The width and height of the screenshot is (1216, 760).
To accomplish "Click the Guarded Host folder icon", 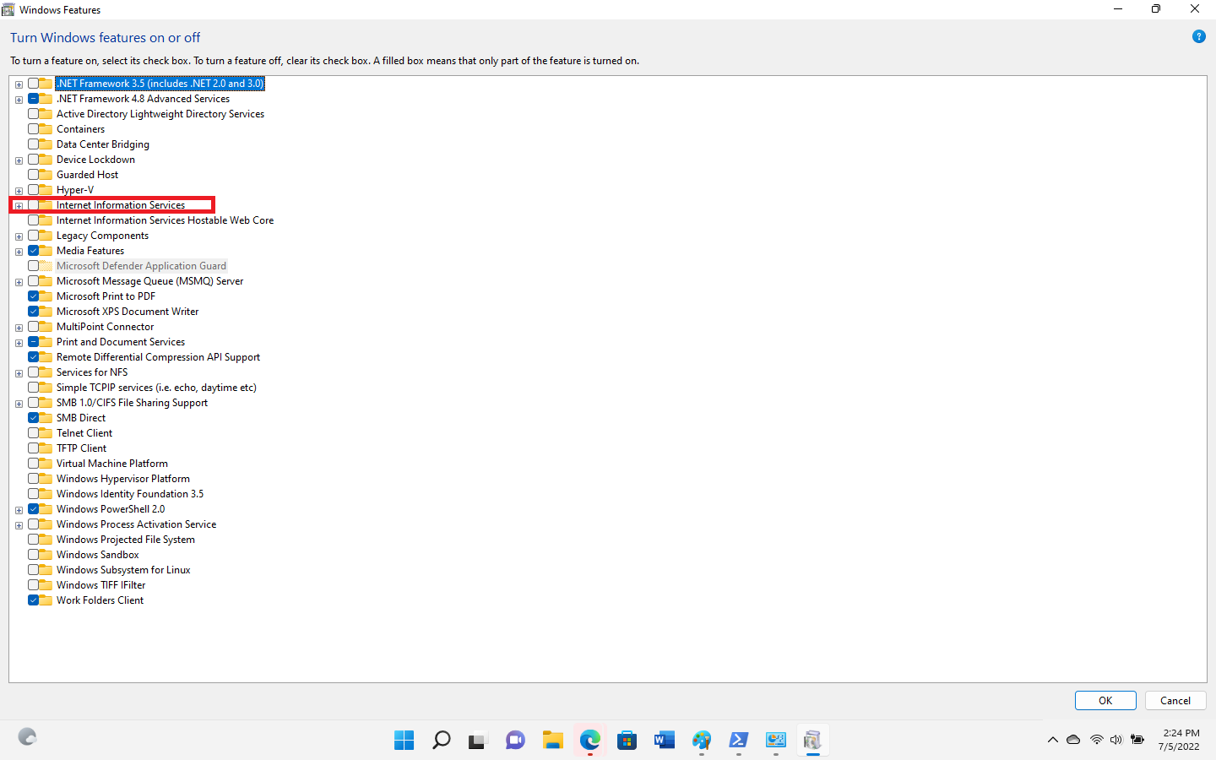I will click(x=46, y=175).
